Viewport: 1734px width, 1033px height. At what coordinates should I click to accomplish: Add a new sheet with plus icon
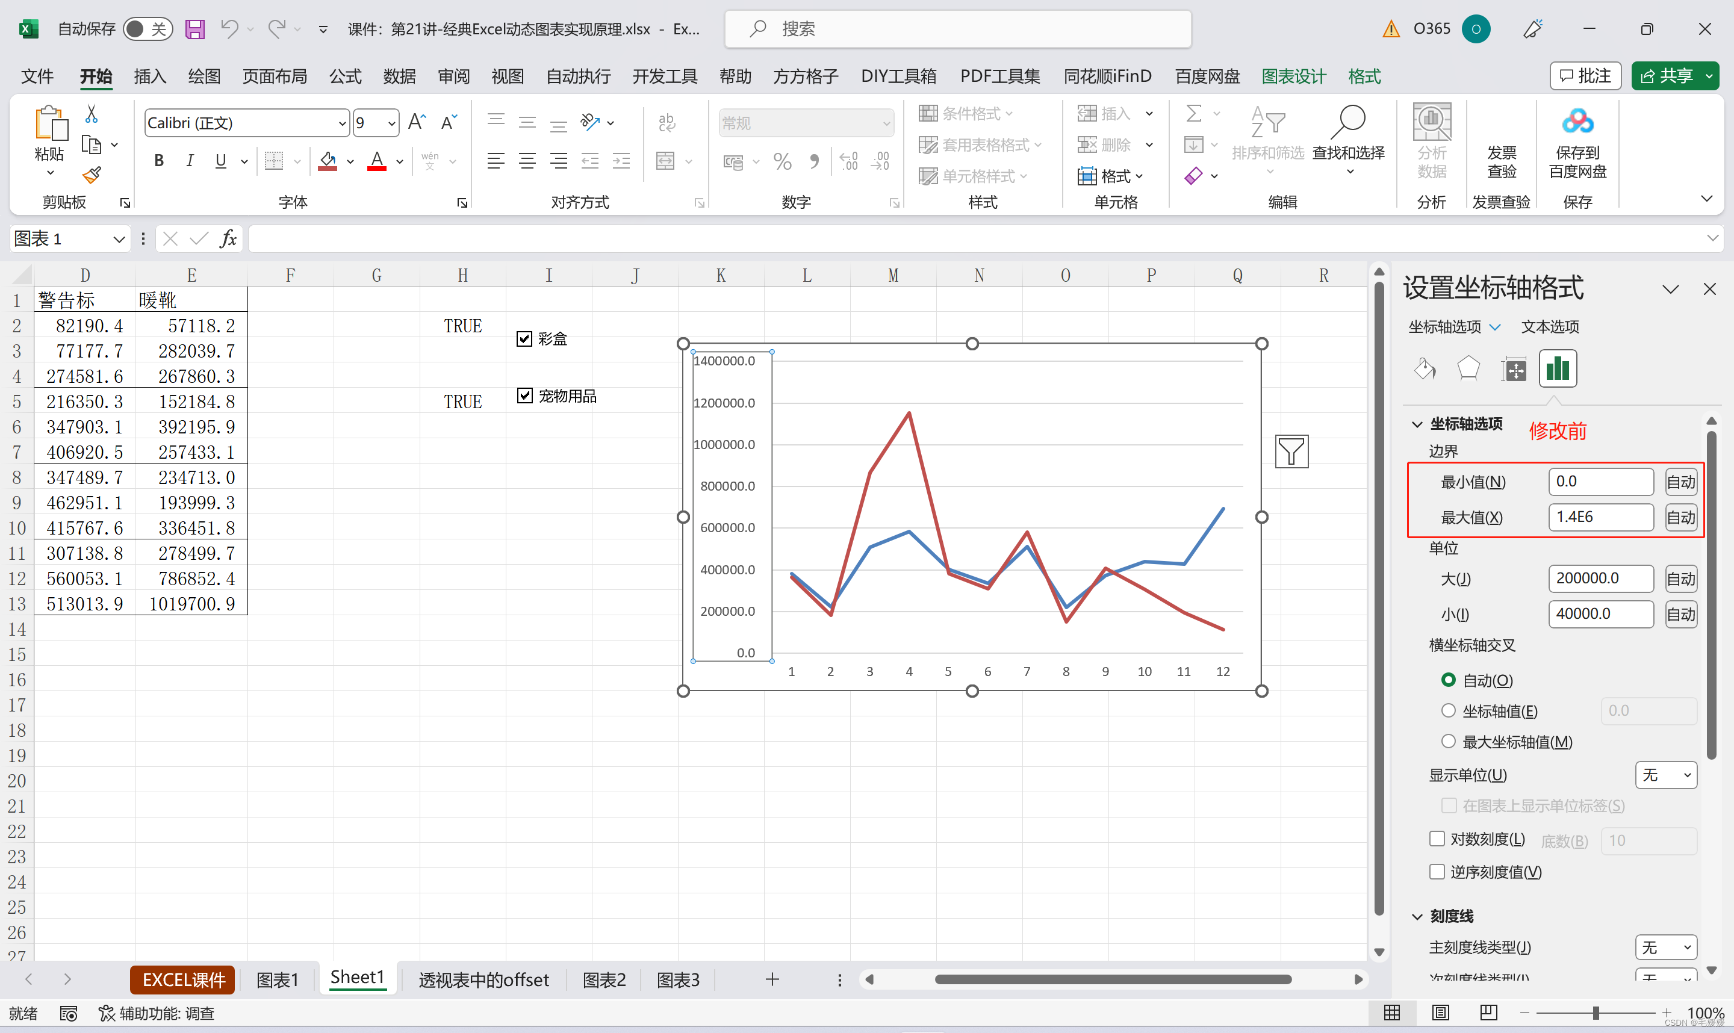point(772,979)
